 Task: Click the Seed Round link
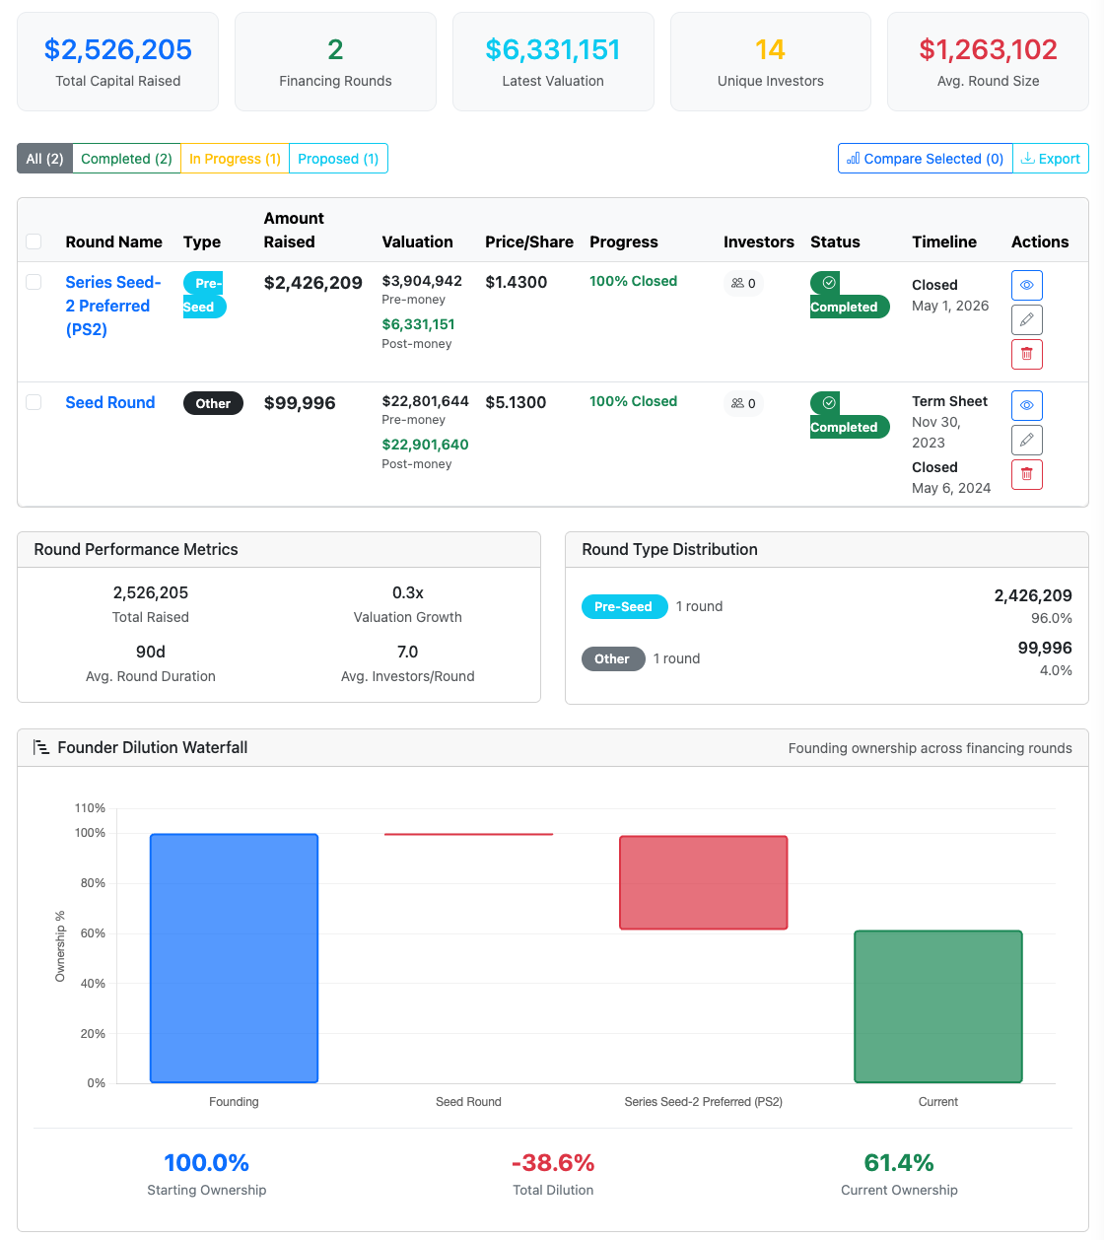[x=109, y=402]
